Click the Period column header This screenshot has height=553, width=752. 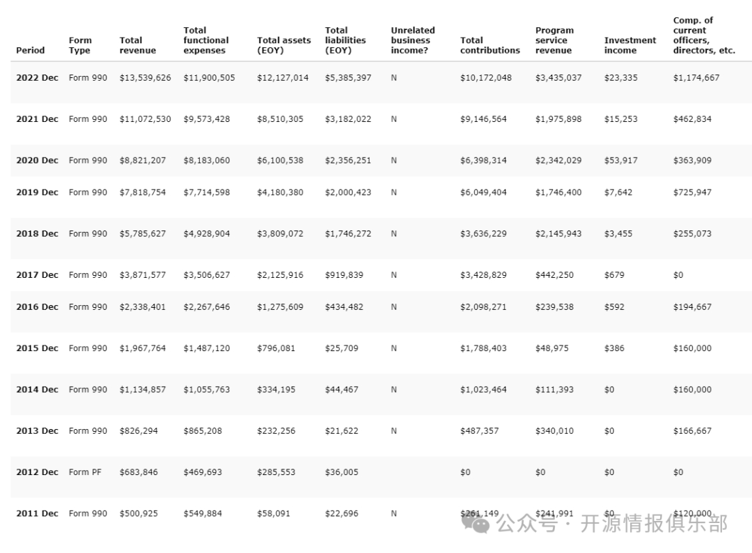click(x=30, y=50)
